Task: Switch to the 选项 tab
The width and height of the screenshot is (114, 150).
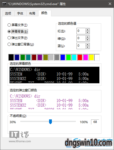Action: (x=8, y=13)
